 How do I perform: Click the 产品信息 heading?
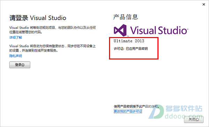coord(125,17)
